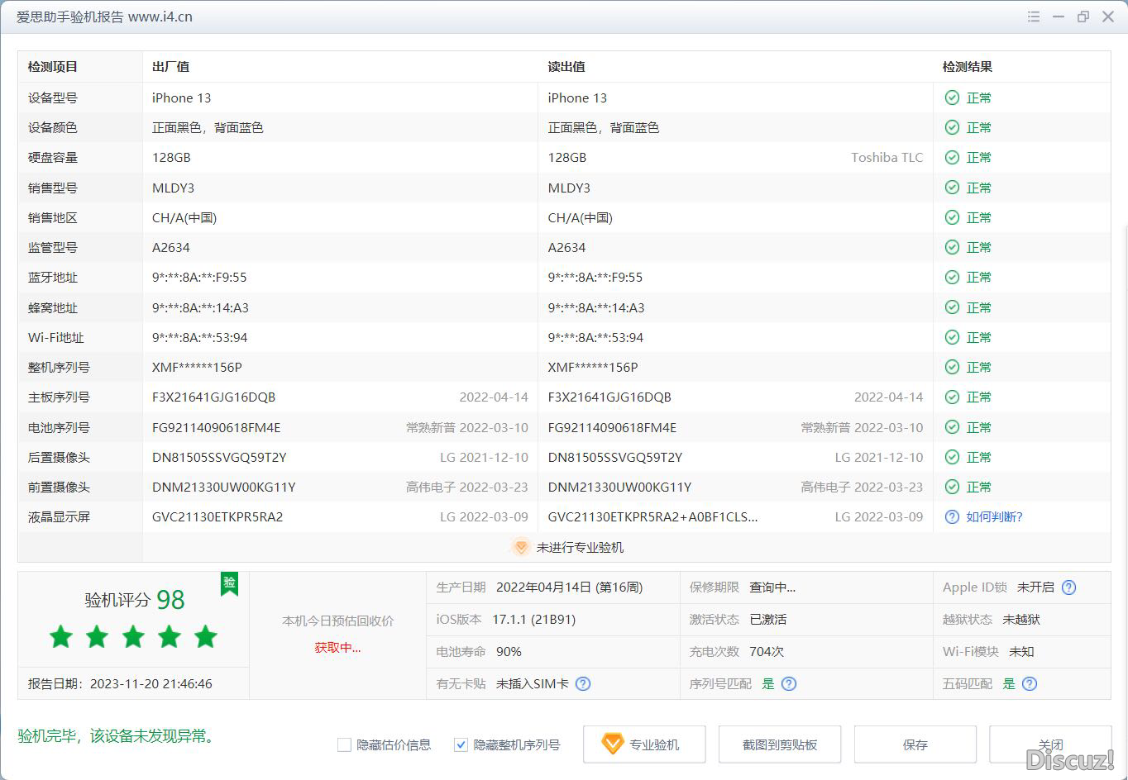Click the normal check icon for 前置摄像头
Image resolution: width=1128 pixels, height=780 pixels.
coord(952,487)
